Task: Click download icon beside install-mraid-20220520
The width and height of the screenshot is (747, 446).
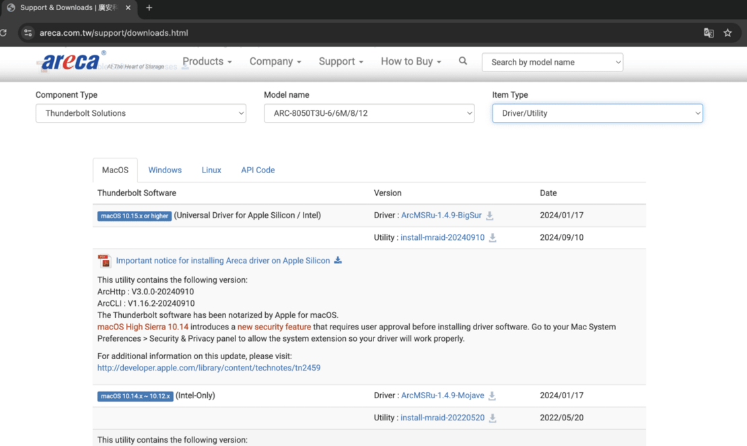Action: click(x=493, y=418)
